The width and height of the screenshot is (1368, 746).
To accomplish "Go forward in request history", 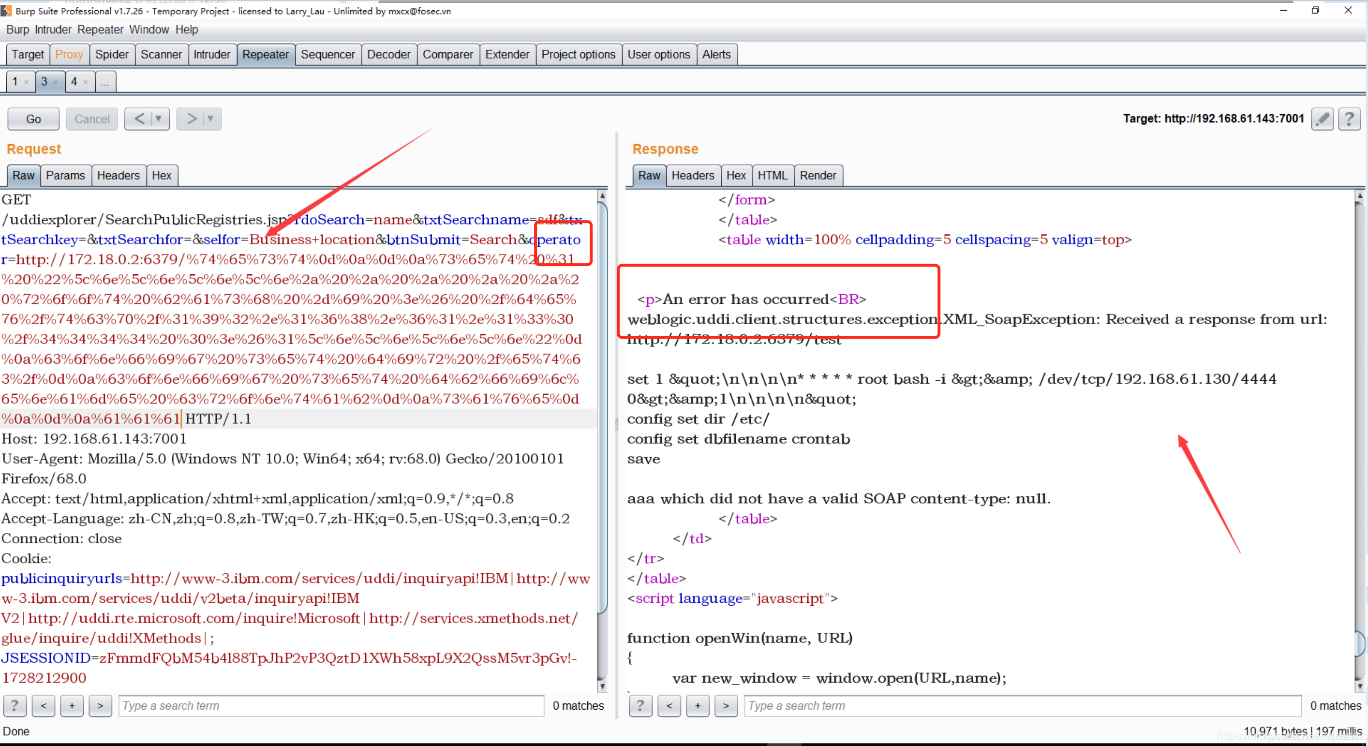I will coord(191,119).
